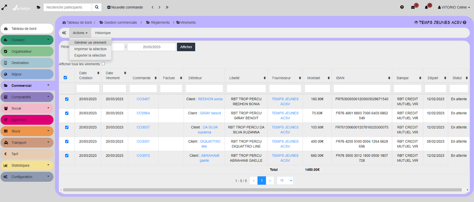Select Imprimer la sélection menu entry
The width and height of the screenshot is (474, 202).
pyautogui.click(x=90, y=49)
